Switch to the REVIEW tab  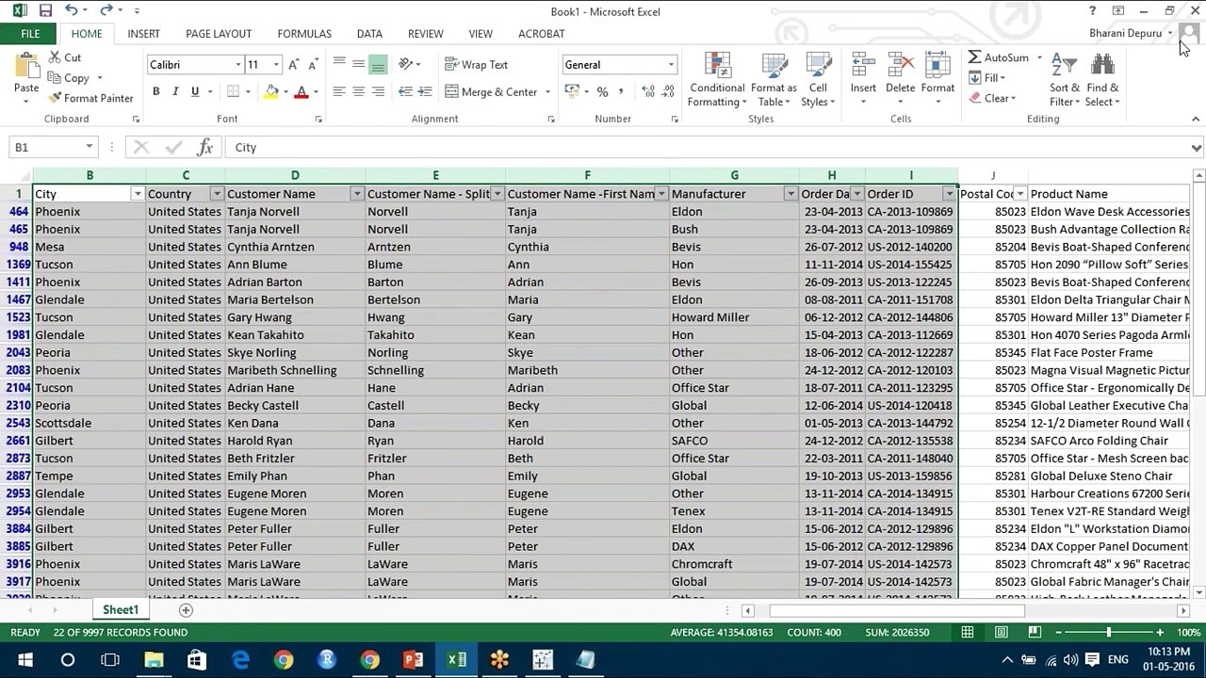coord(425,34)
